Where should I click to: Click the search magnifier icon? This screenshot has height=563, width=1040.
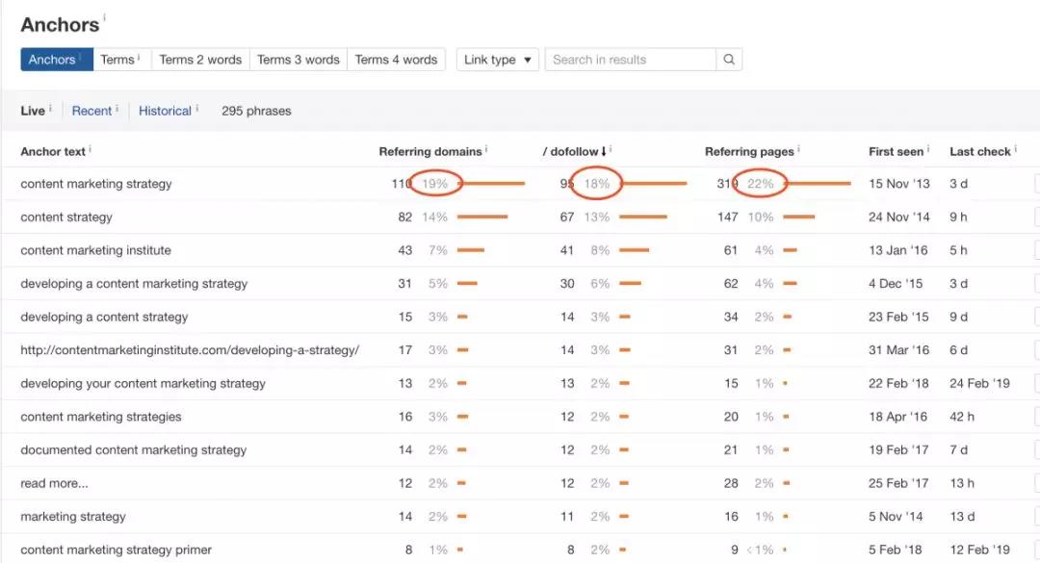729,60
